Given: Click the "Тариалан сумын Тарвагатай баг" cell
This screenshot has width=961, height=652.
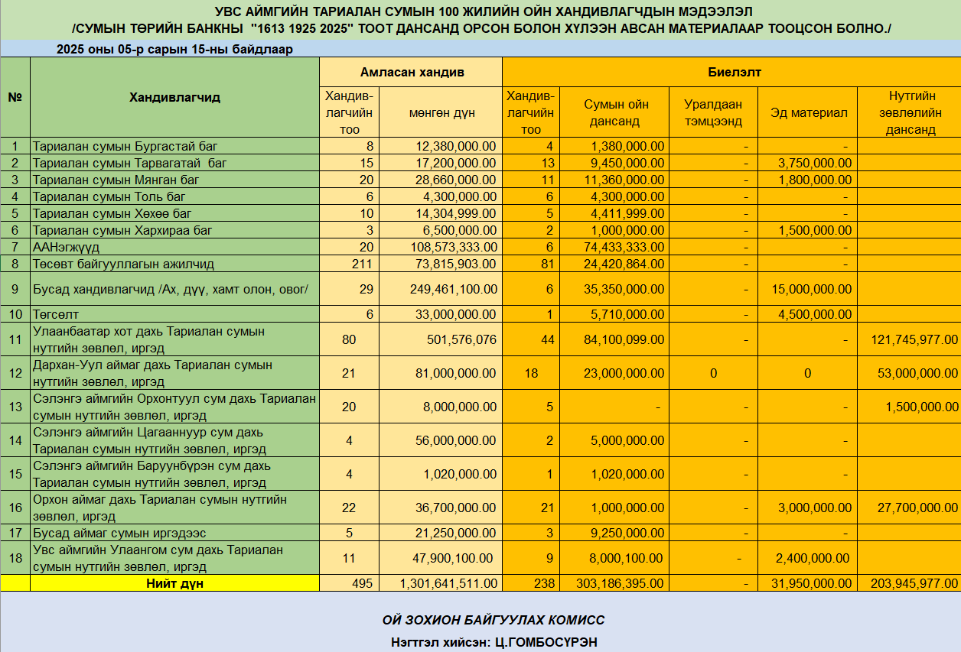Looking at the screenshot, I should (174, 163).
